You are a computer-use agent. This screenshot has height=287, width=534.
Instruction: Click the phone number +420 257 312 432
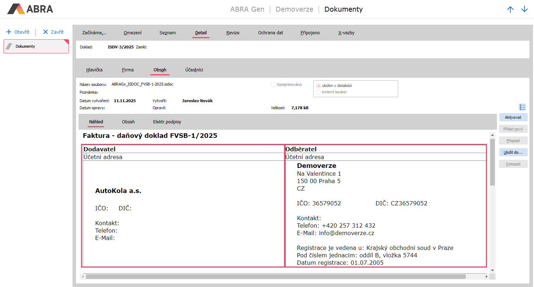349,225
